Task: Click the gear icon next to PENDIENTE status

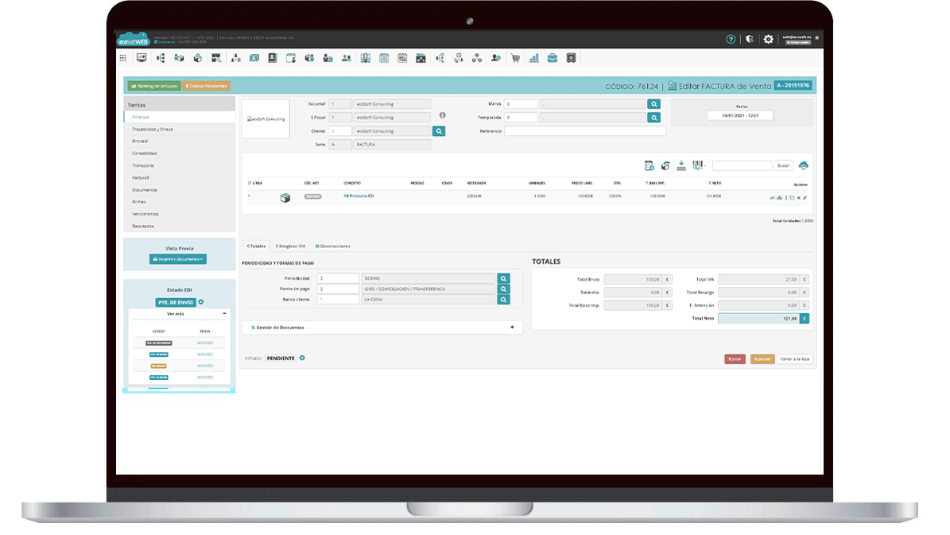Action: click(302, 358)
